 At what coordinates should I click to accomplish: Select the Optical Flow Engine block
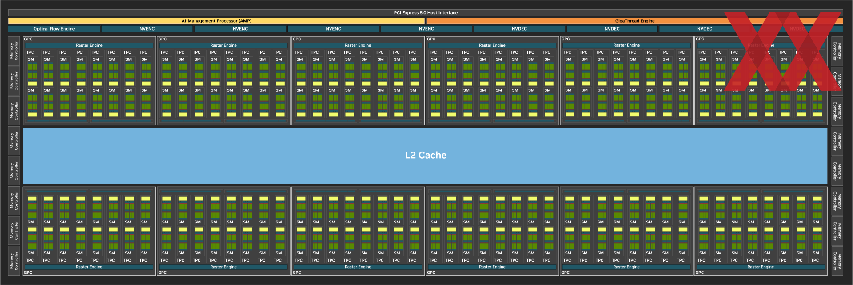54,29
